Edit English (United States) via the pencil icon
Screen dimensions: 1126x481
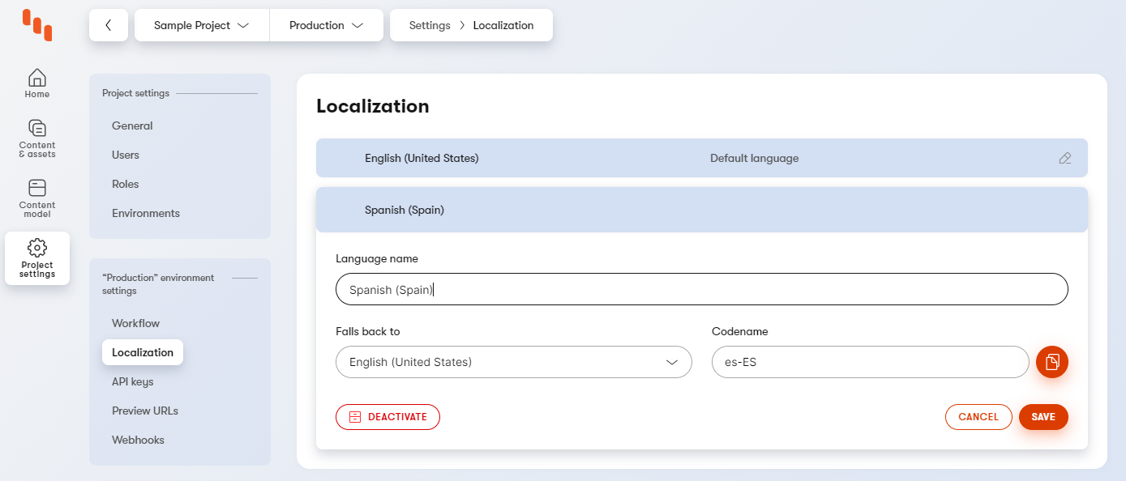point(1065,158)
